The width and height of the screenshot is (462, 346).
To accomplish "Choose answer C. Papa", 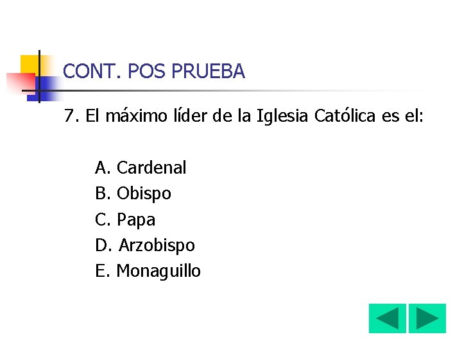I will [125, 220].
